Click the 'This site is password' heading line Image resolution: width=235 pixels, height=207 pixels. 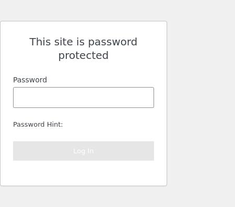(x=83, y=42)
